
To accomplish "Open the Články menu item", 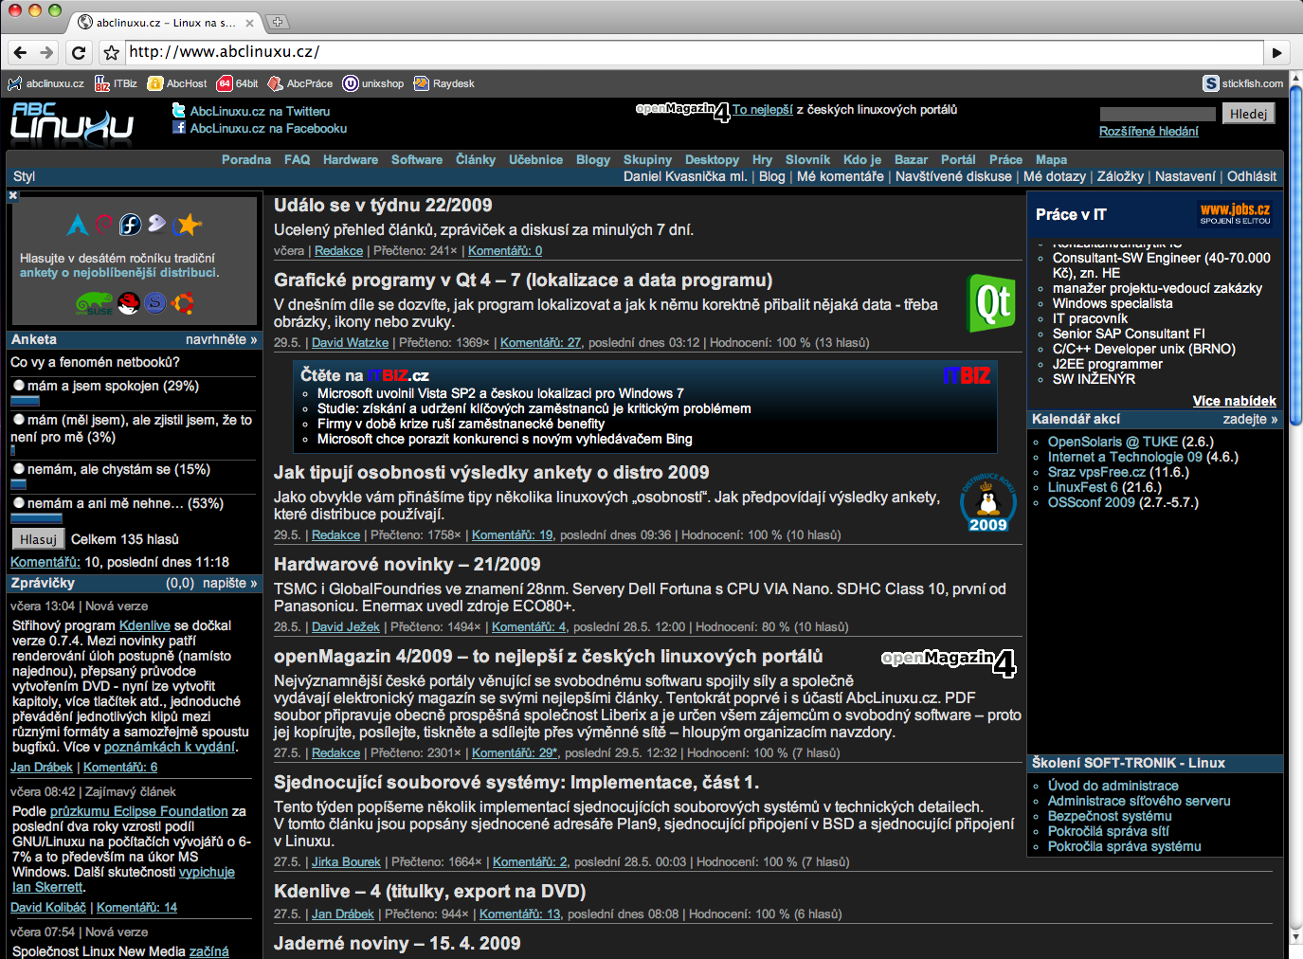I will 476,159.
